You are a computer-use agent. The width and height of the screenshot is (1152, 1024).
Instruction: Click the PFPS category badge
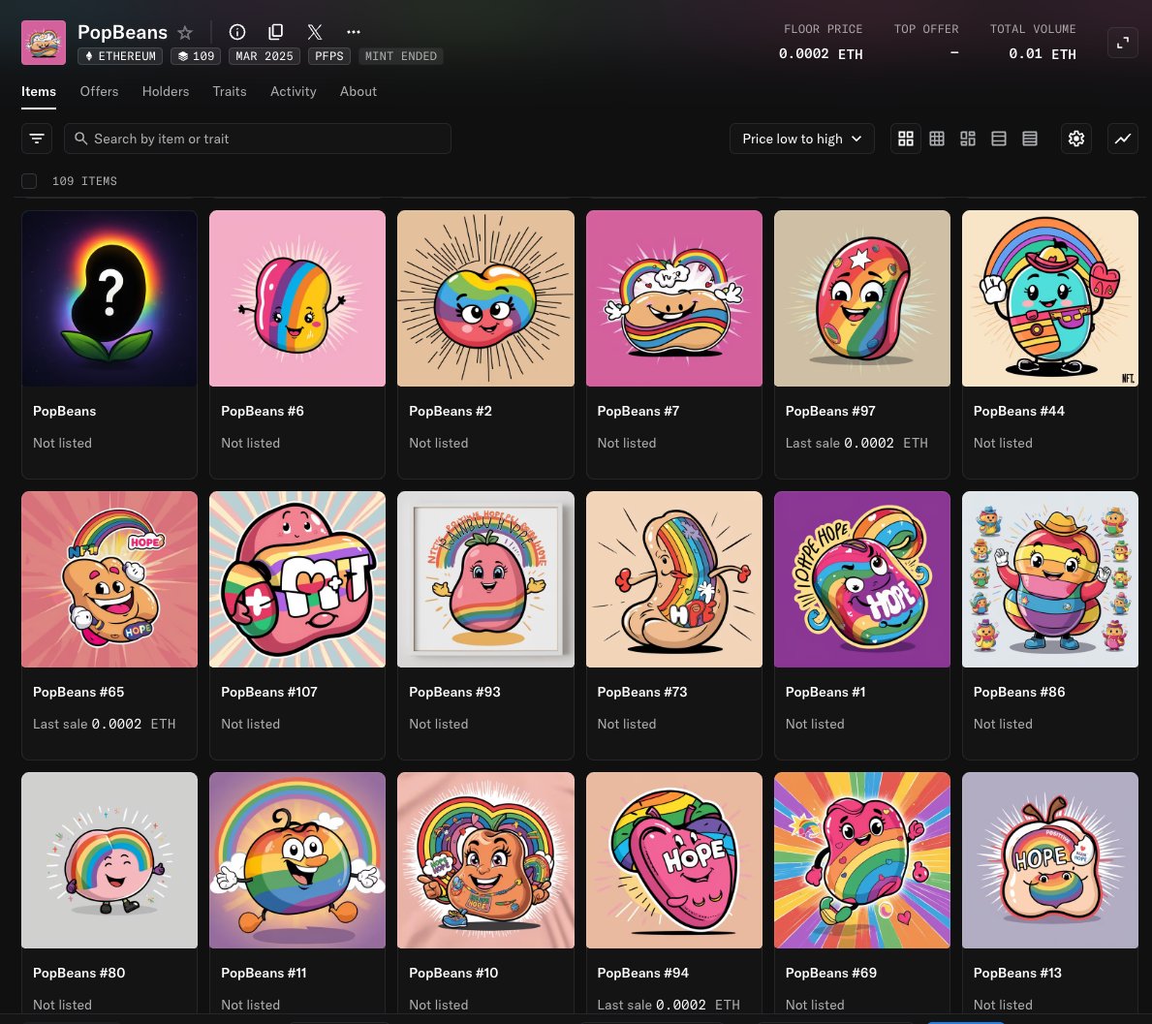tap(329, 56)
